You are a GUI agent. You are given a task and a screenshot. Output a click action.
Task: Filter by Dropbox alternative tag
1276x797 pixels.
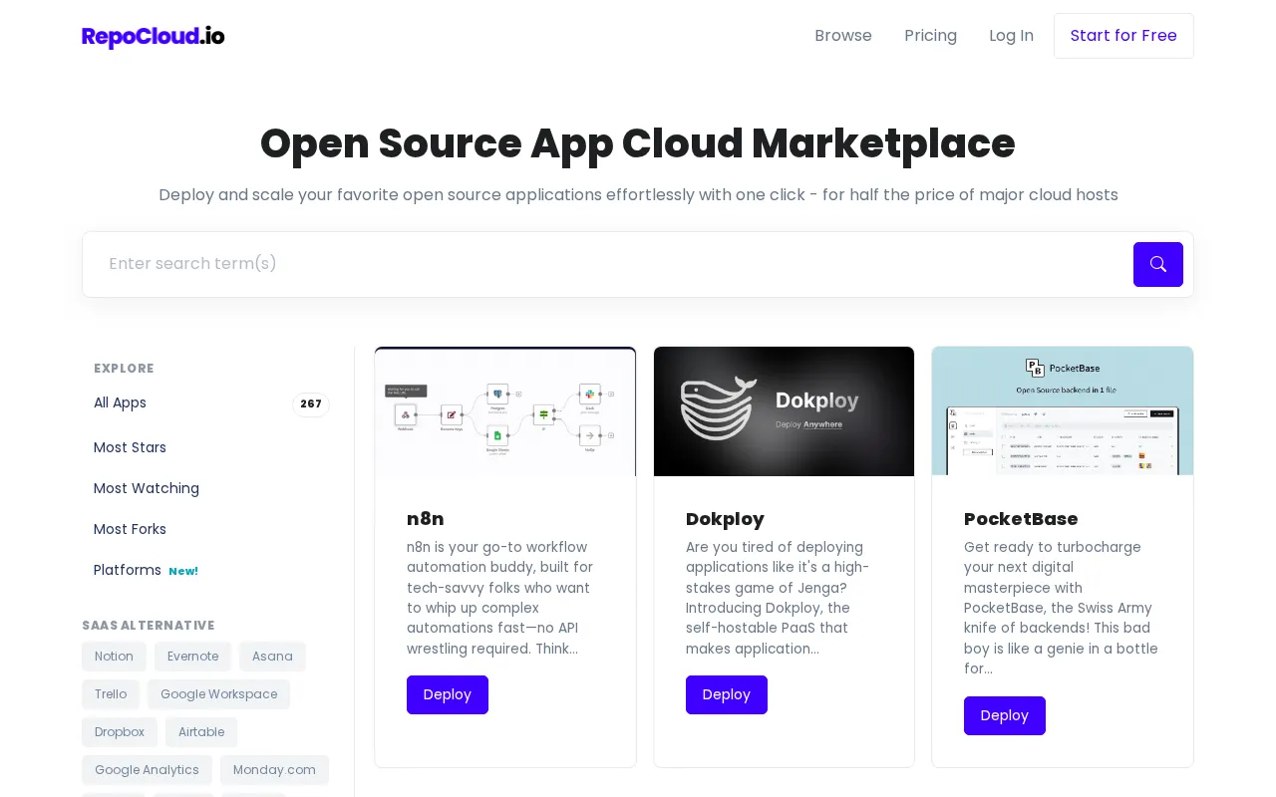coord(120,732)
